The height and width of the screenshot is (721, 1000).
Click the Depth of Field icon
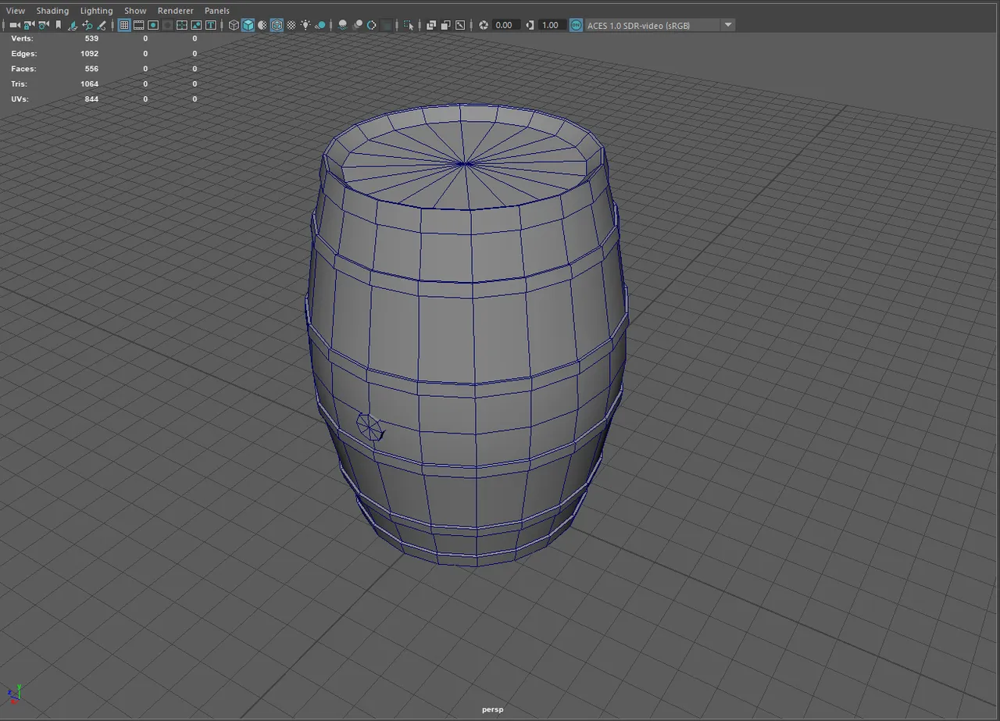(386, 25)
